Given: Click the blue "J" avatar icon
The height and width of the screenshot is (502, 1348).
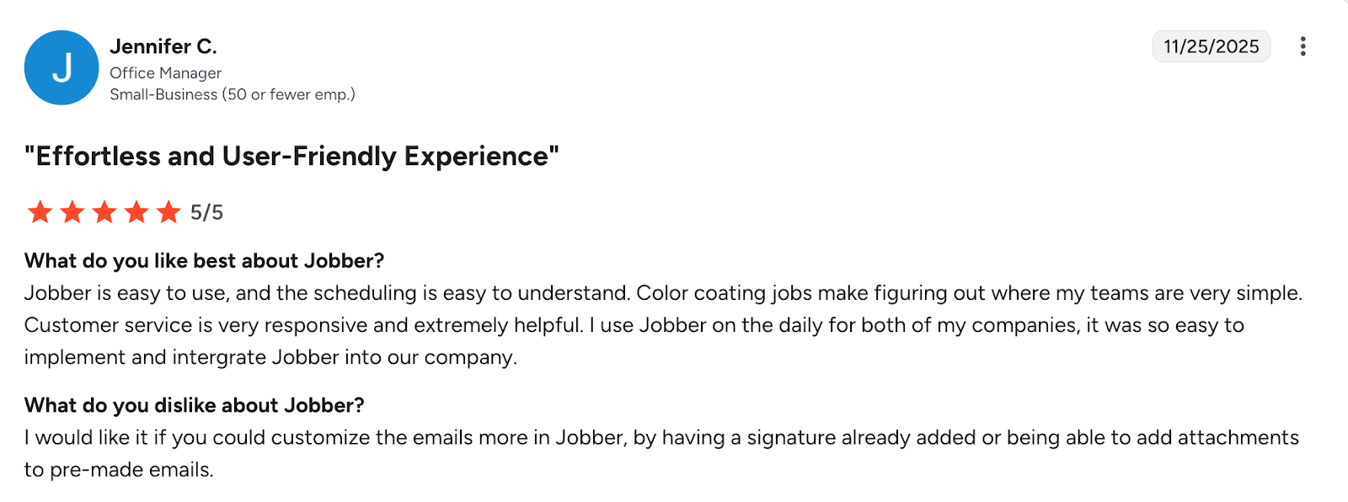Looking at the screenshot, I should (61, 67).
